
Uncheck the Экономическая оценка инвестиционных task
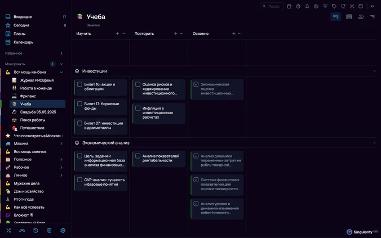pyautogui.click(x=196, y=84)
